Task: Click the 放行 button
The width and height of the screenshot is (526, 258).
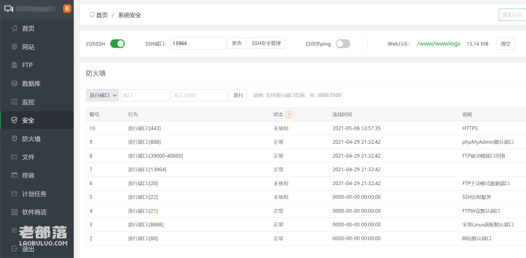Action: click(x=238, y=95)
